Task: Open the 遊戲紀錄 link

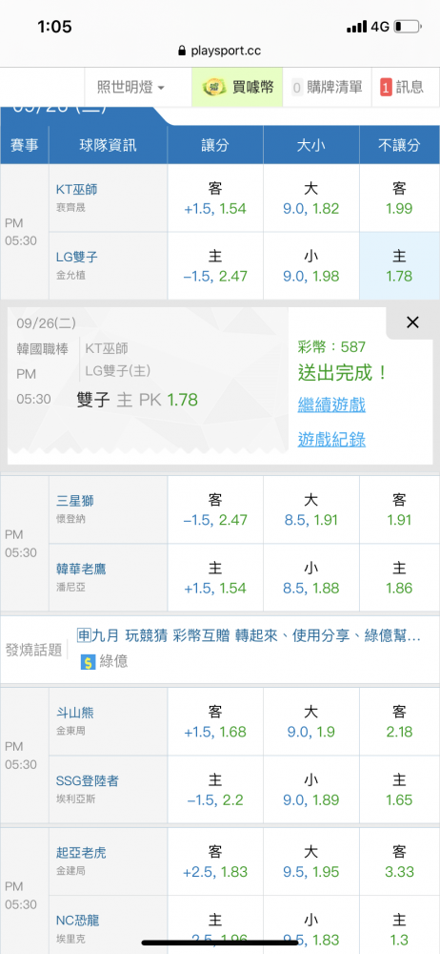Action: click(x=331, y=439)
